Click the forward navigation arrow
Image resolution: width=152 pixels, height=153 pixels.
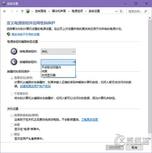(x=11, y=11)
